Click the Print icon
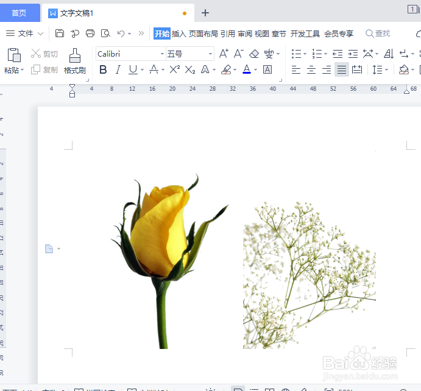This screenshot has width=421, height=391. 90,33
